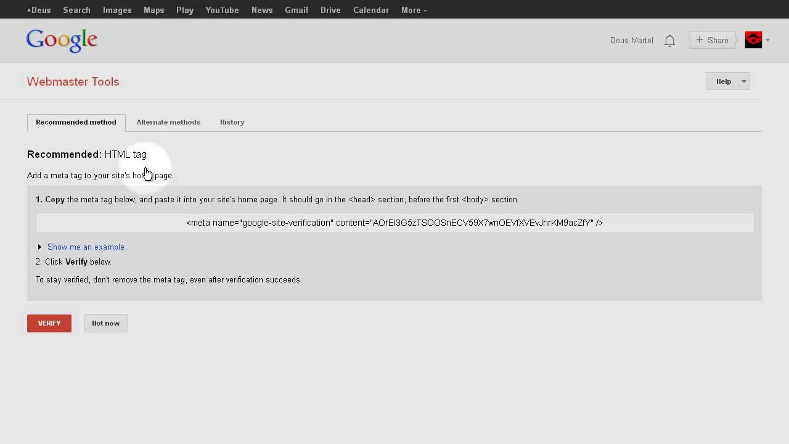789x444 pixels.
Task: Switch to the Alternate methods tab
Action: (168, 122)
